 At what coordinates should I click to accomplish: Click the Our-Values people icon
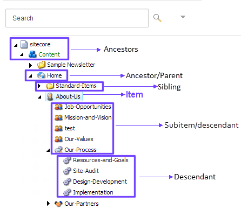tap(58, 139)
